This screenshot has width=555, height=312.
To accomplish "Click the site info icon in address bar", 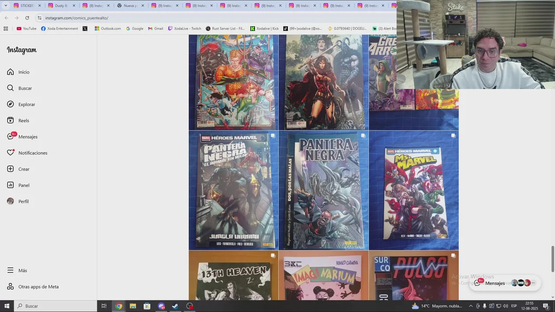I will coord(39,18).
